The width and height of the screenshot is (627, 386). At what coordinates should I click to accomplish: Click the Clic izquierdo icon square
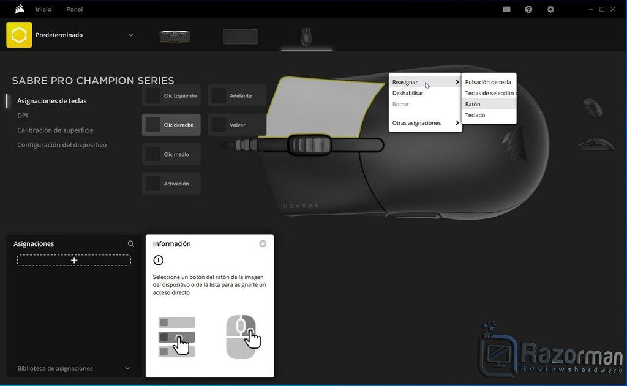152,95
